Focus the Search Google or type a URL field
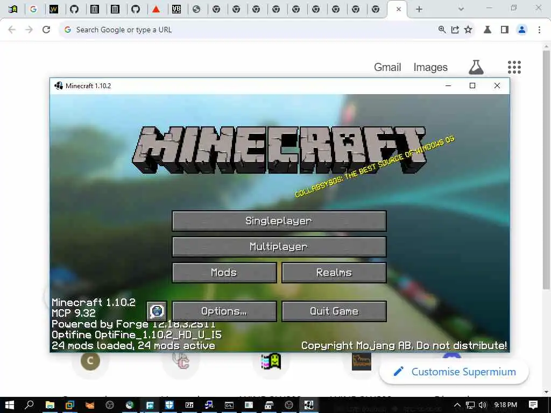 (246, 30)
